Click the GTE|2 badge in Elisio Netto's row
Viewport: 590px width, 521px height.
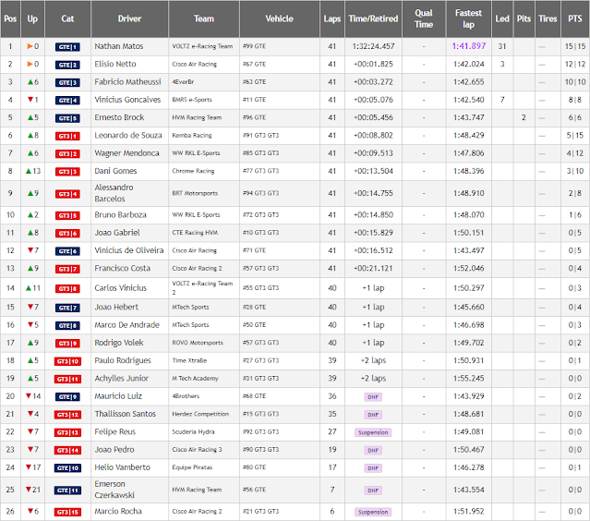tap(67, 65)
